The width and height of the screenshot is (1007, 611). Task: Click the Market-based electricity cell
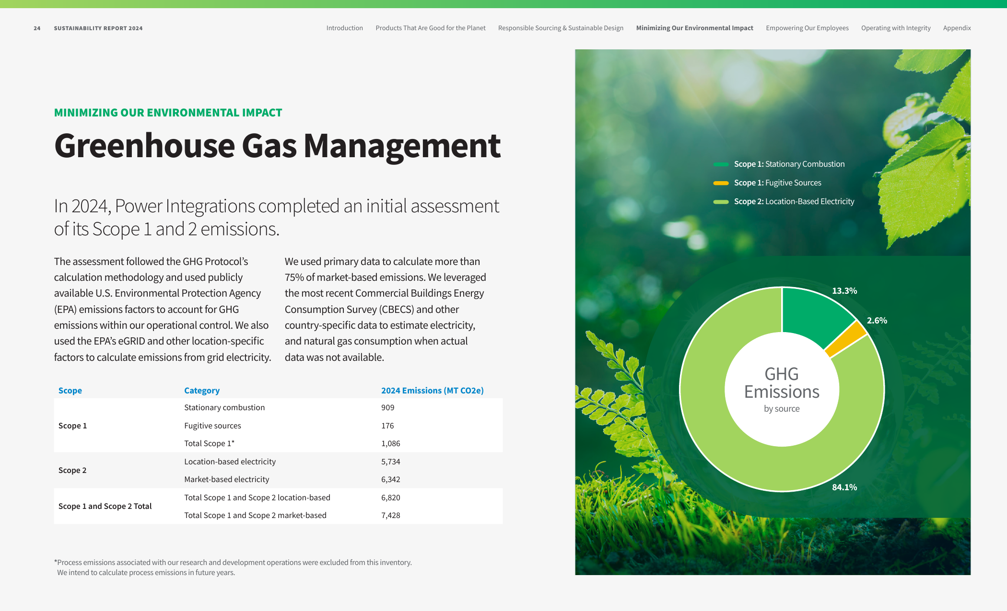point(226,479)
